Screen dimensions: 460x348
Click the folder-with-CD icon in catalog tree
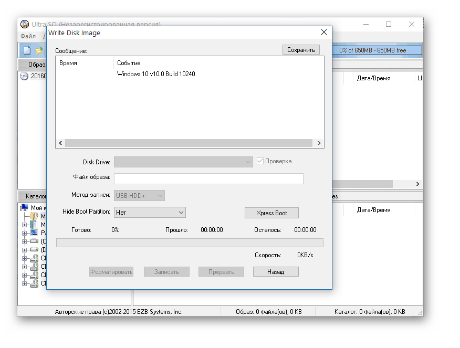[x=34, y=216]
